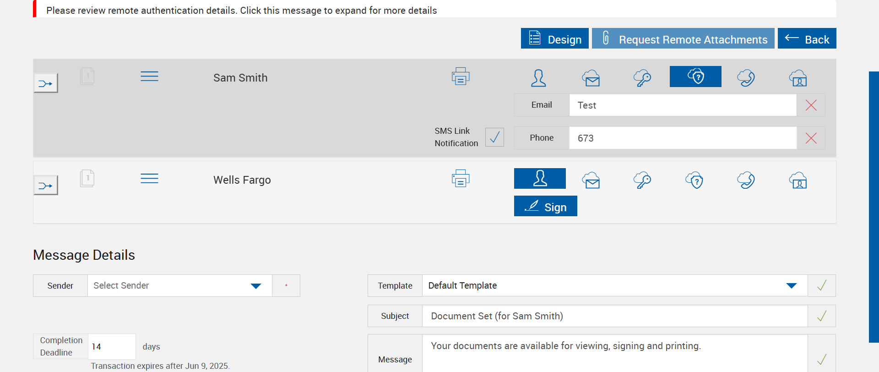Toggle the SMS Link Notification checkbox
The image size is (879, 372).
494,137
